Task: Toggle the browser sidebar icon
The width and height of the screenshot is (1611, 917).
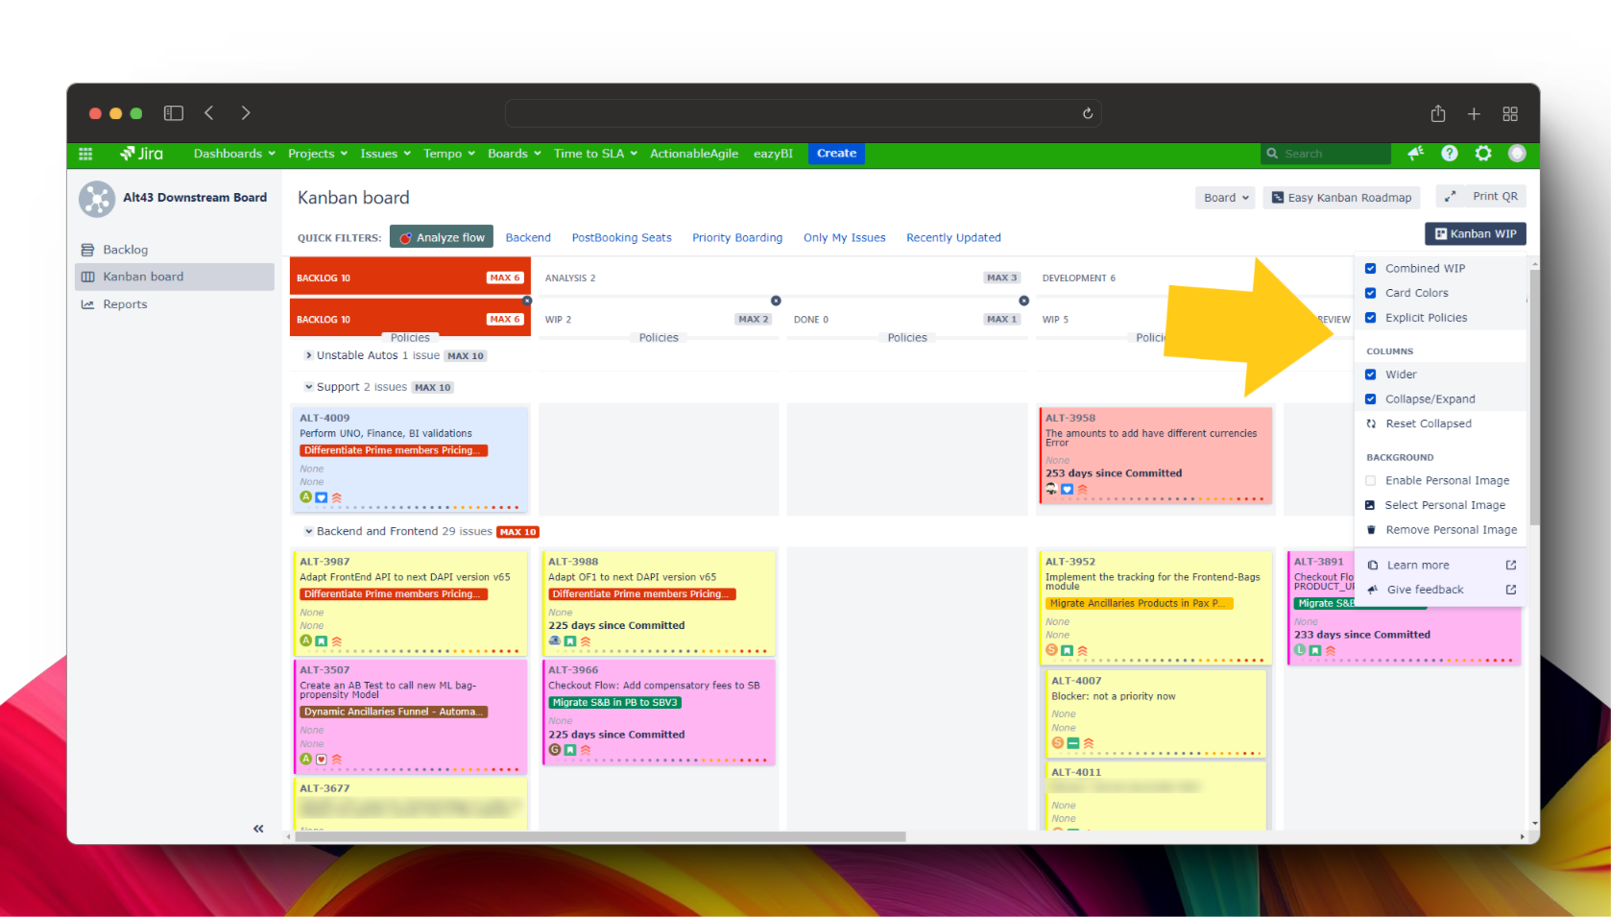Action: [174, 113]
